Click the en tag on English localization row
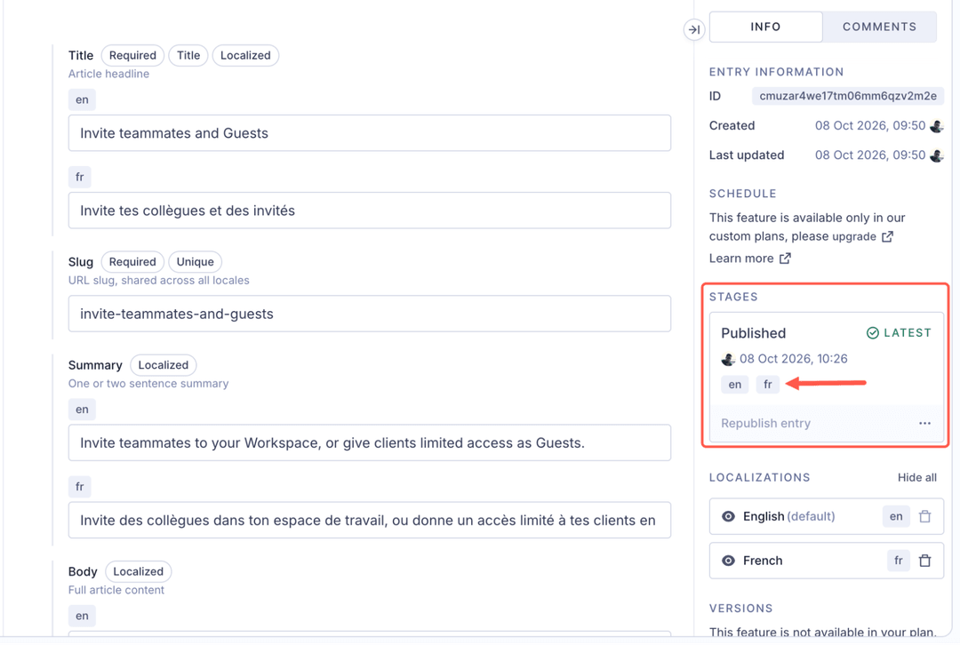 [x=896, y=516]
